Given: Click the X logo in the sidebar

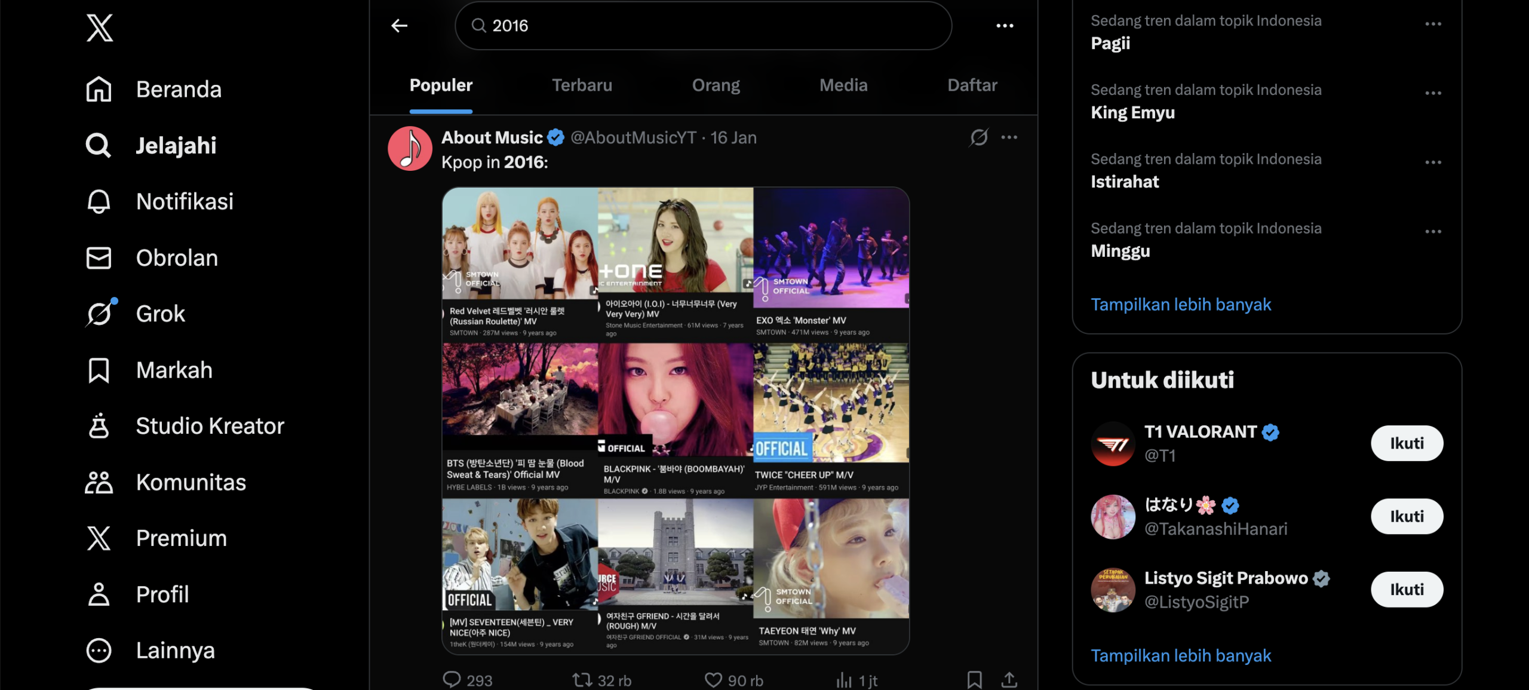Looking at the screenshot, I should 100,27.
